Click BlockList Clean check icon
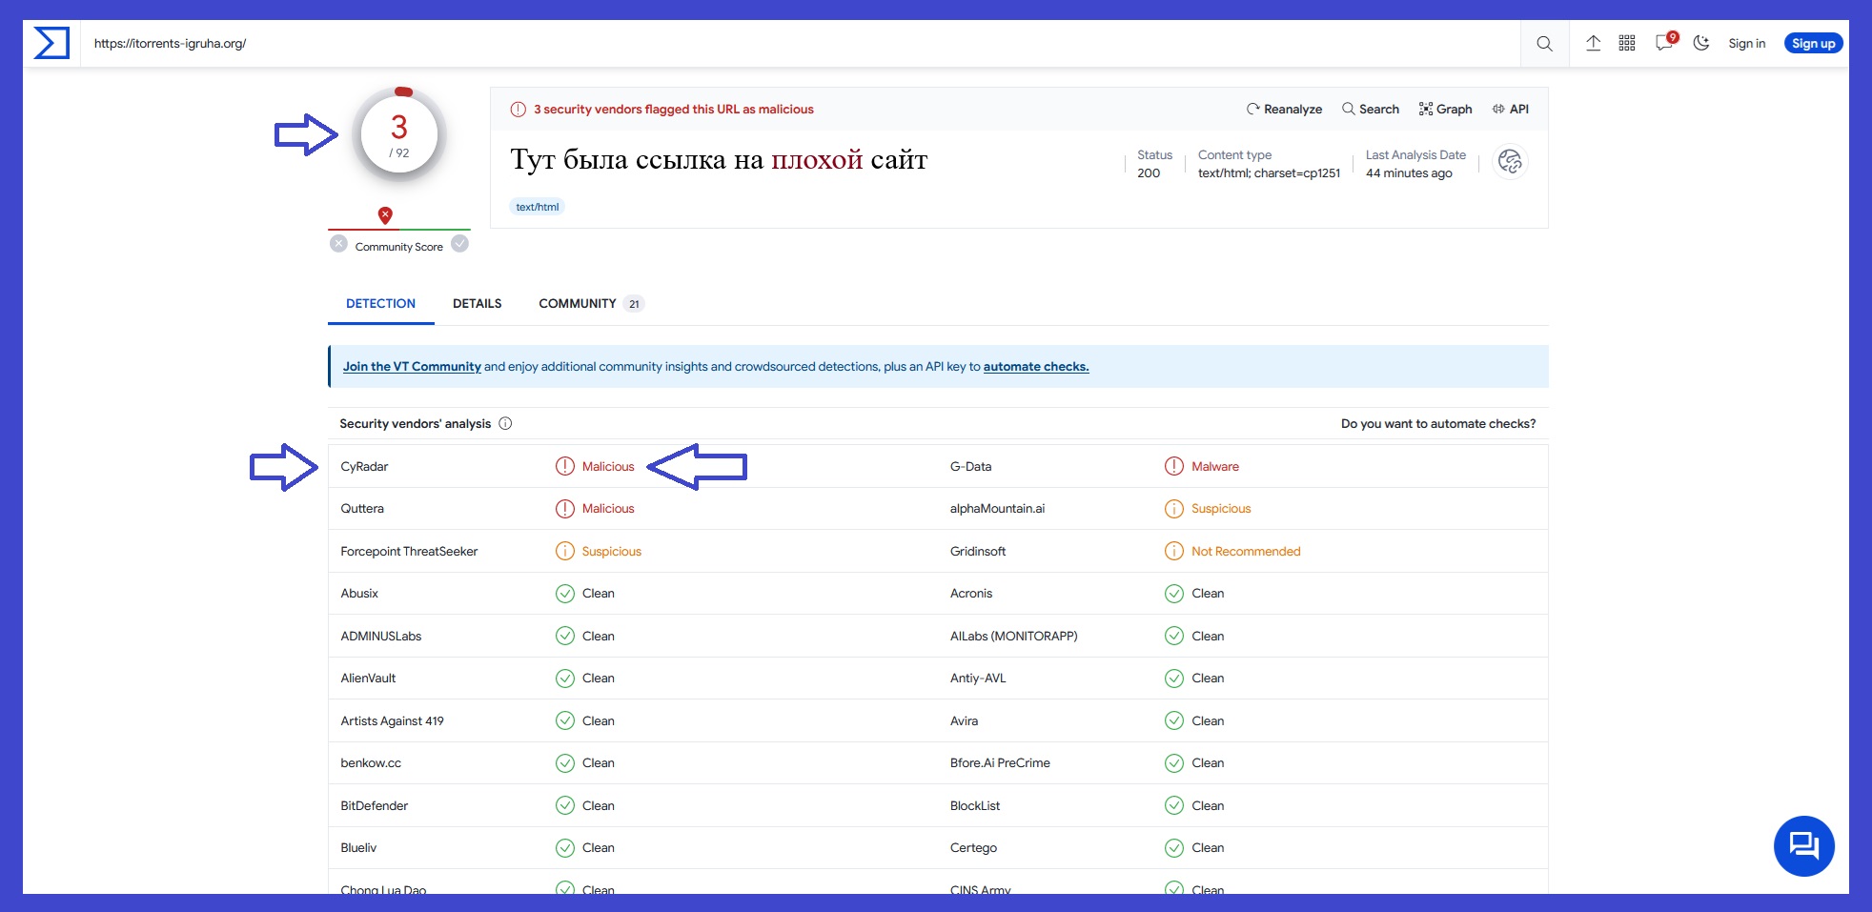 (x=1174, y=805)
